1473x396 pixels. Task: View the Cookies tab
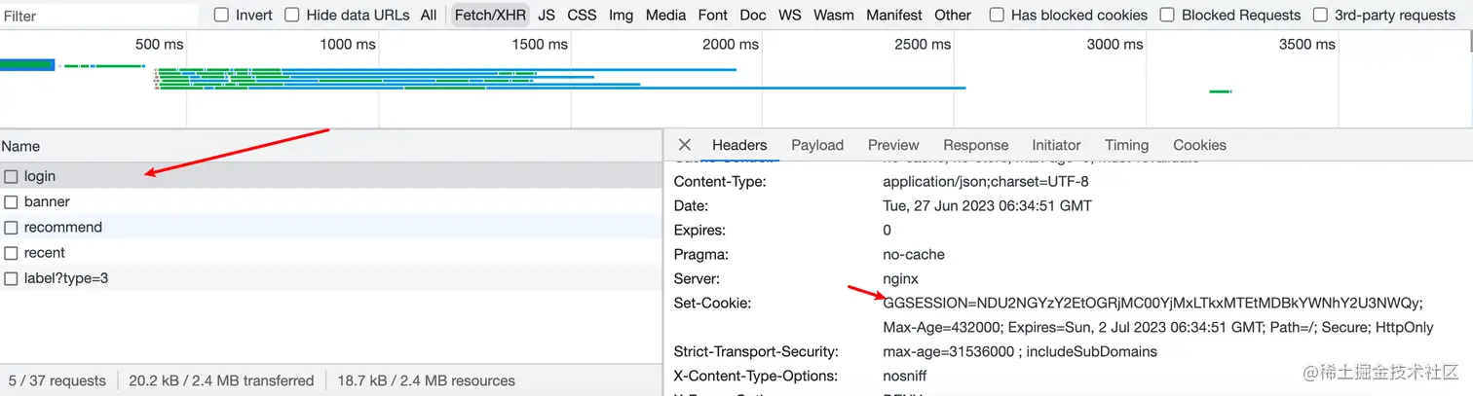click(1199, 145)
